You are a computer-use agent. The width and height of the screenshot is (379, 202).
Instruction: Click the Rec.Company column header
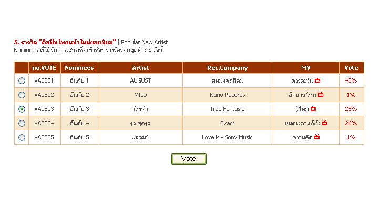(x=228, y=68)
